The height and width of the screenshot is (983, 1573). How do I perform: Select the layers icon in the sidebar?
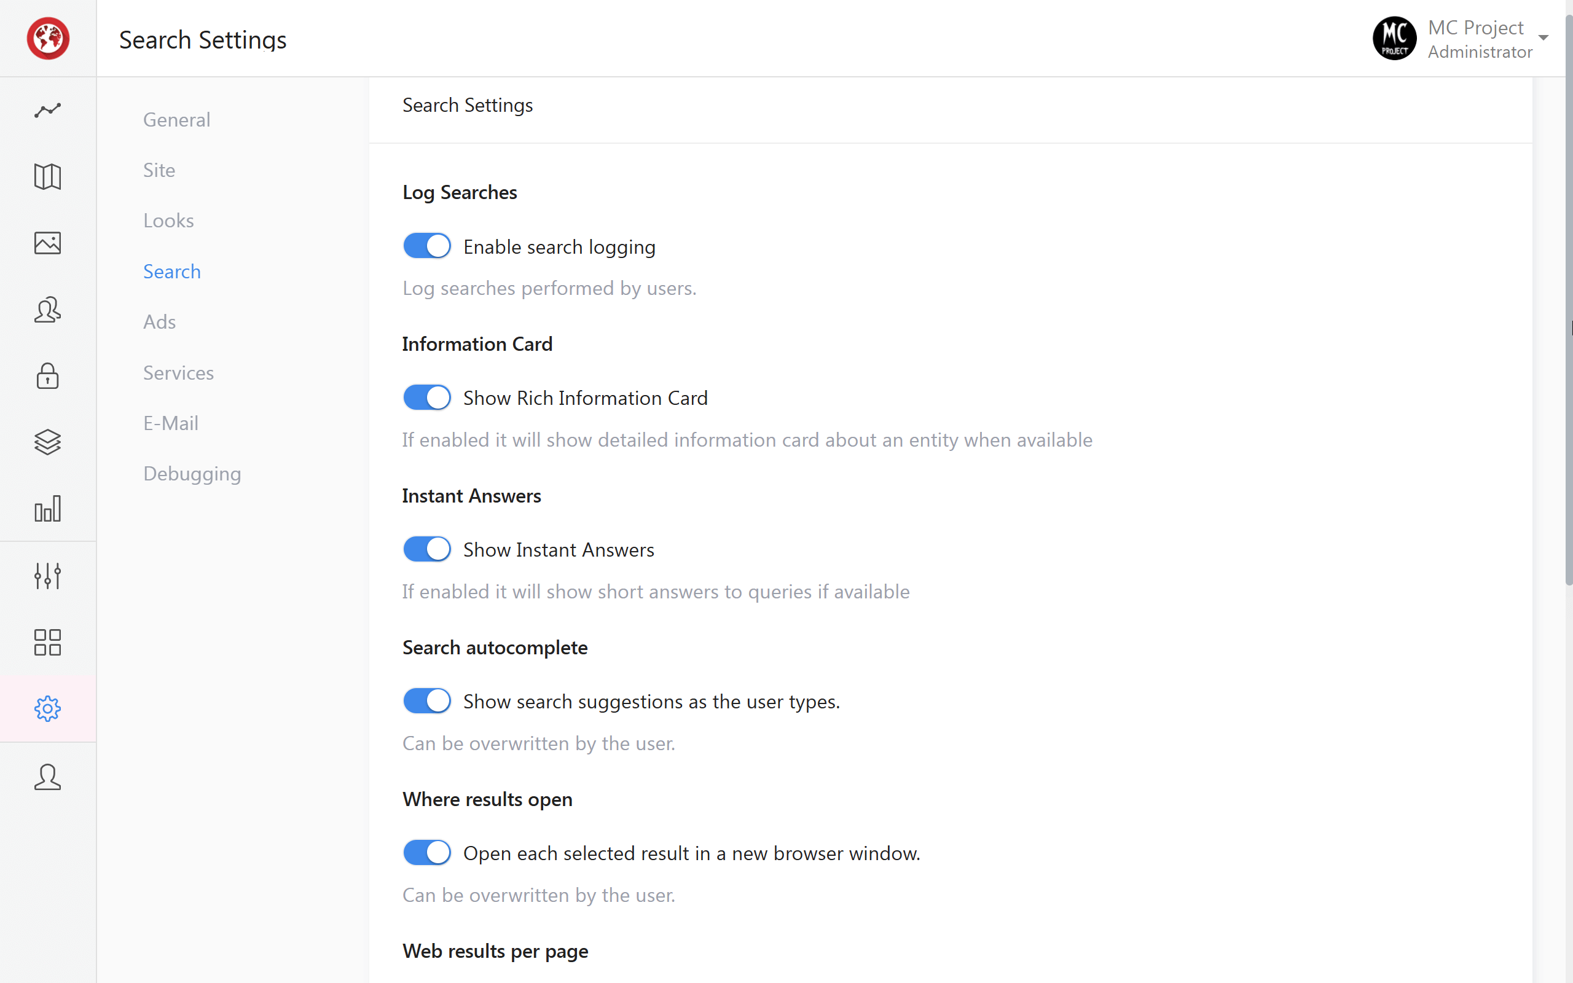pos(47,443)
